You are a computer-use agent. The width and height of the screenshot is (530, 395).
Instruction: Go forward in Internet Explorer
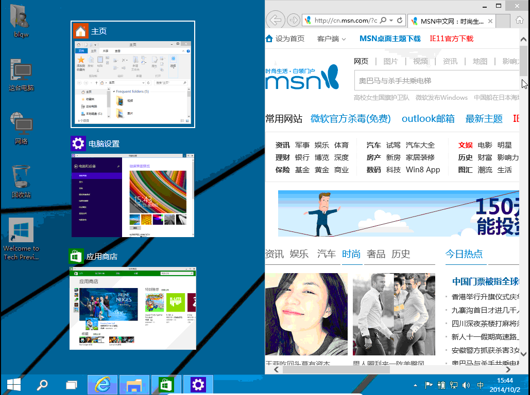(x=293, y=20)
